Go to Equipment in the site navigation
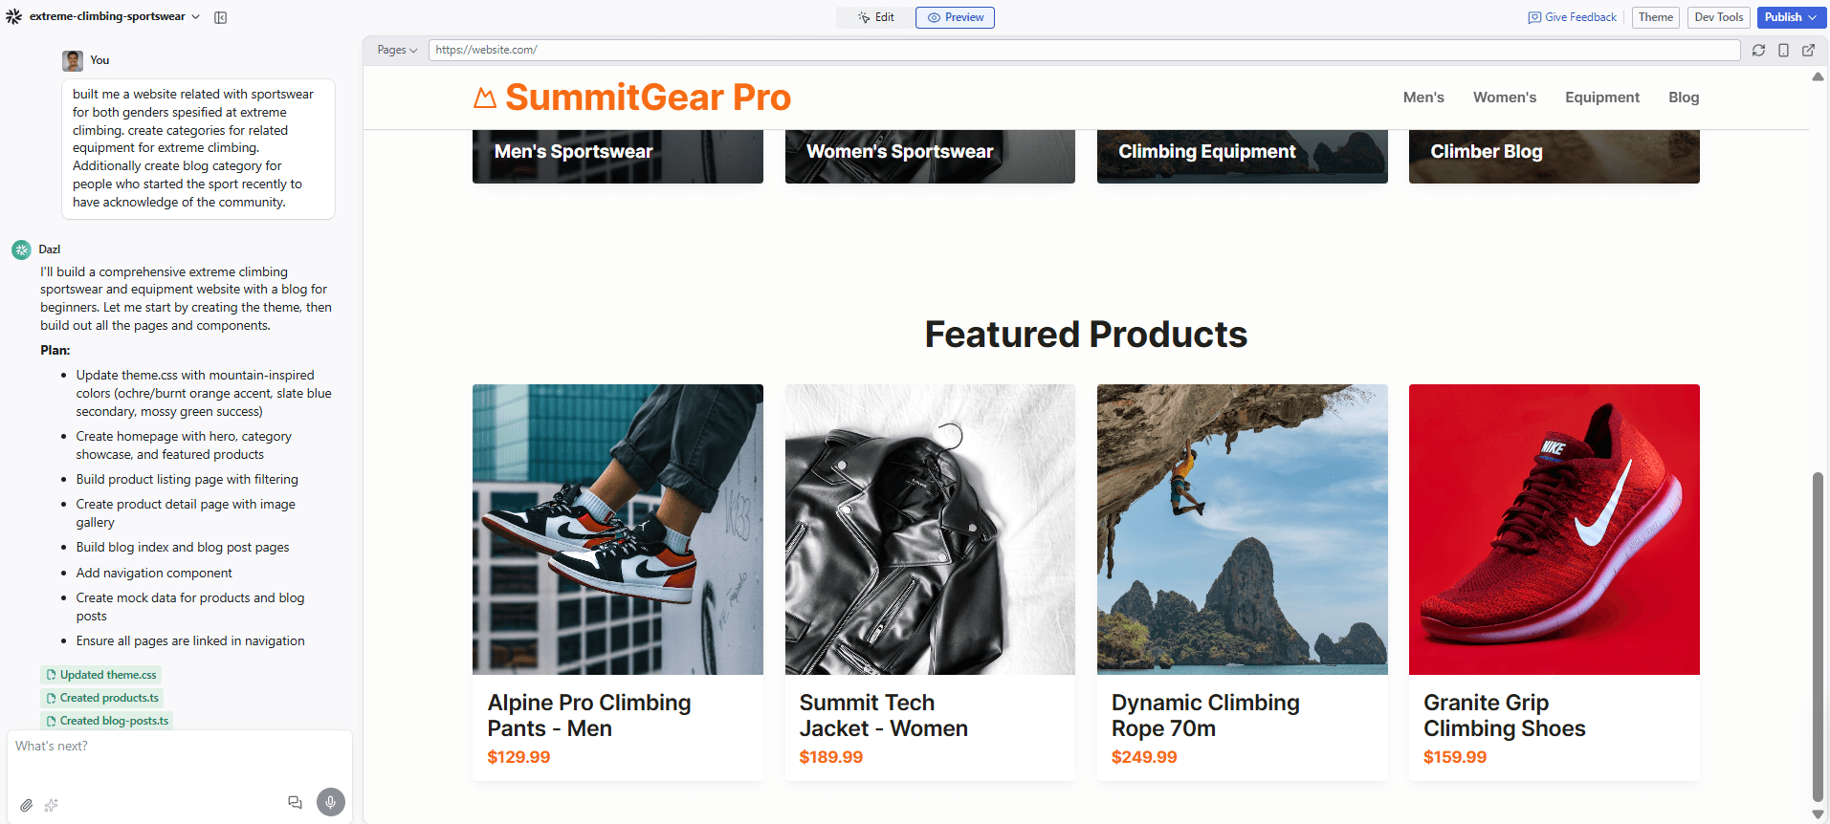Image resolution: width=1830 pixels, height=824 pixels. 1601,98
